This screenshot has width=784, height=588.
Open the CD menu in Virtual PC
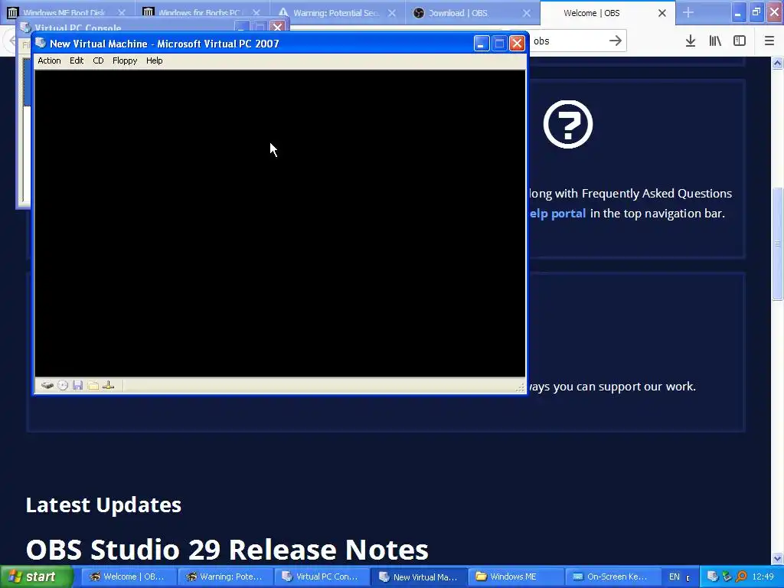point(98,60)
